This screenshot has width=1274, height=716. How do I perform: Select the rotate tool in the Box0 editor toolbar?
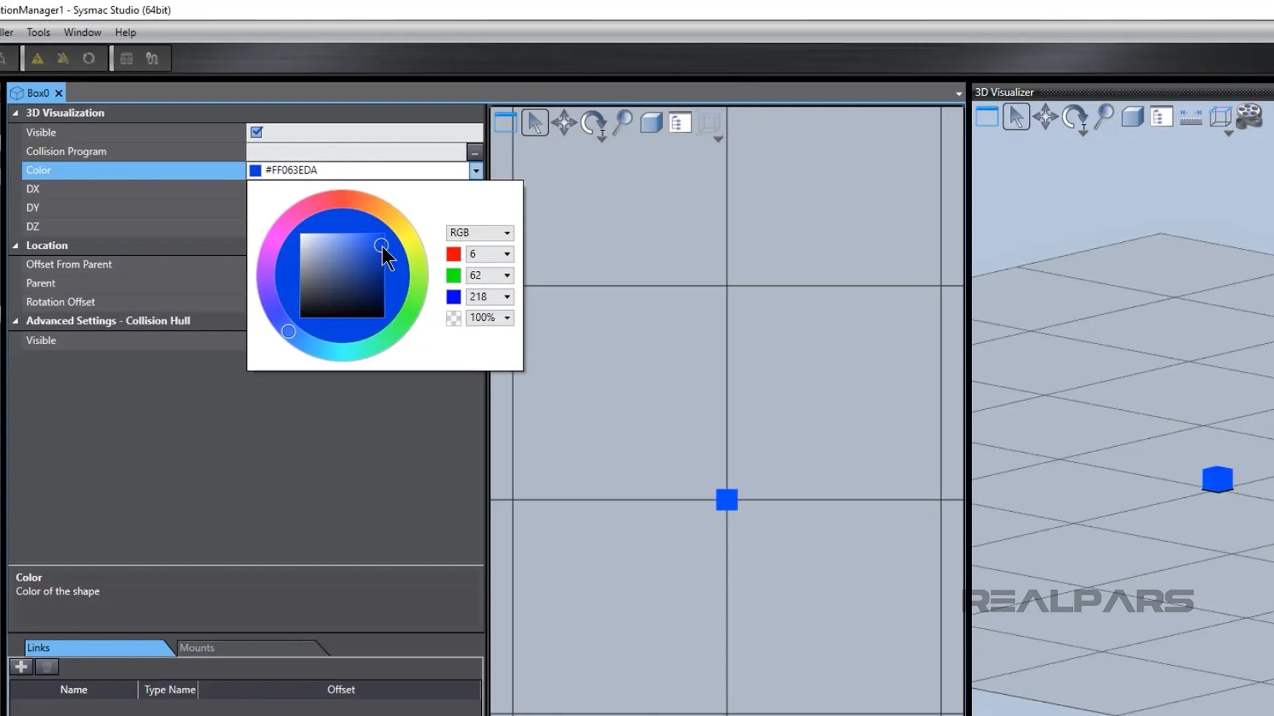click(593, 123)
